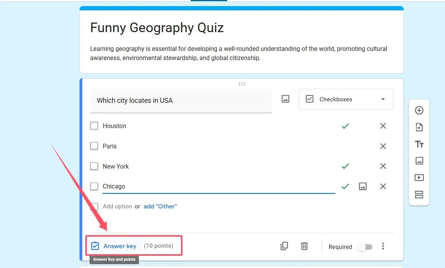Open the Checkboxes question type dropdown
This screenshot has width=445, height=268.
coord(346,99)
